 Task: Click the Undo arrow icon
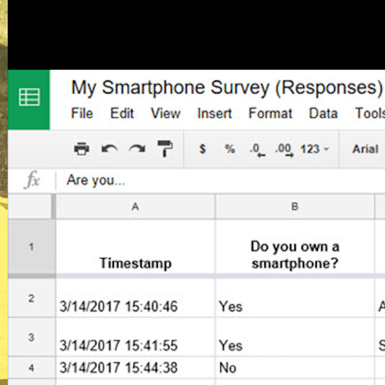click(109, 149)
